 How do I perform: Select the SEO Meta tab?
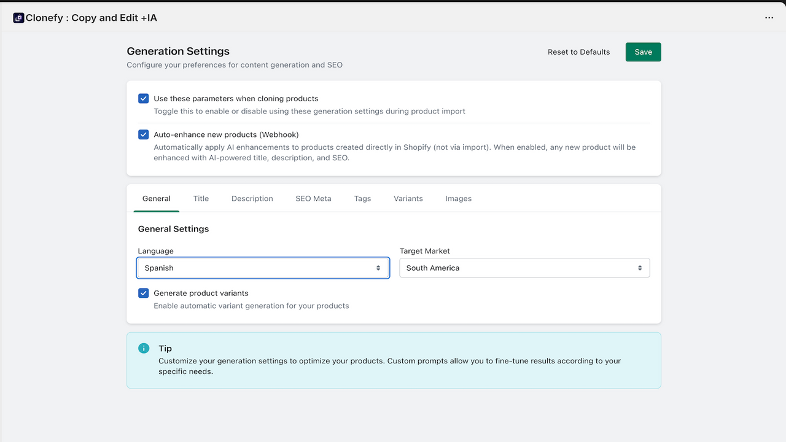coord(313,198)
